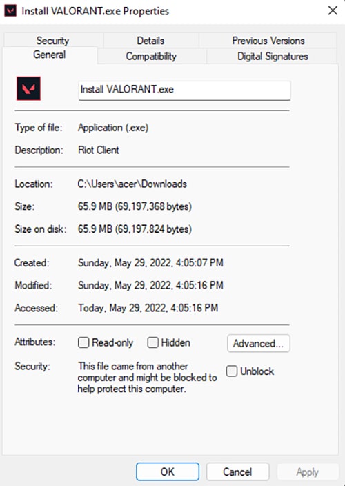Image resolution: width=345 pixels, height=486 pixels.
Task: Click the Valorant icon in the title bar
Action: (x=10, y=11)
